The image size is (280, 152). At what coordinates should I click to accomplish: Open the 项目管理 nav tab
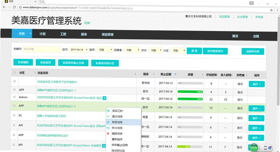coord(107,34)
